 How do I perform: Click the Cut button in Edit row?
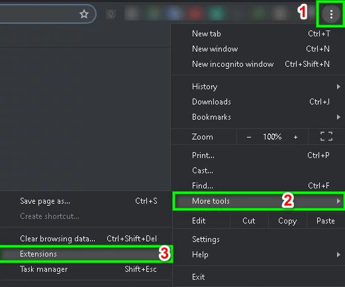[249, 221]
